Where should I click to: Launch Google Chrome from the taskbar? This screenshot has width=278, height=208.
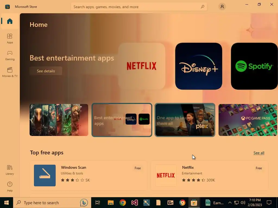[x=123, y=203]
